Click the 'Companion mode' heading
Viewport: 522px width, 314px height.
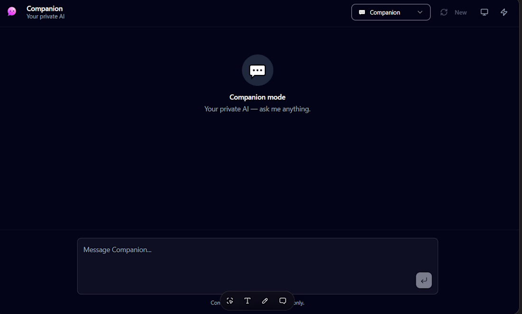click(257, 97)
